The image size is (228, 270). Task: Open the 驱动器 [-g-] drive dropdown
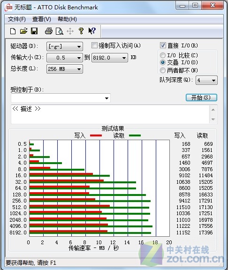[65, 46]
